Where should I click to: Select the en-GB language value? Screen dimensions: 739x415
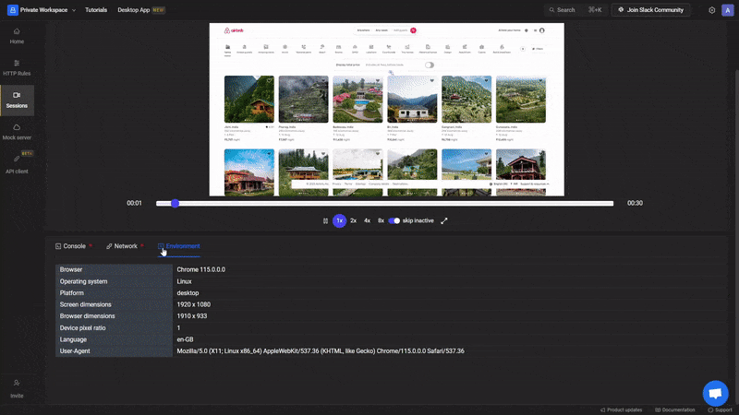[185, 339]
